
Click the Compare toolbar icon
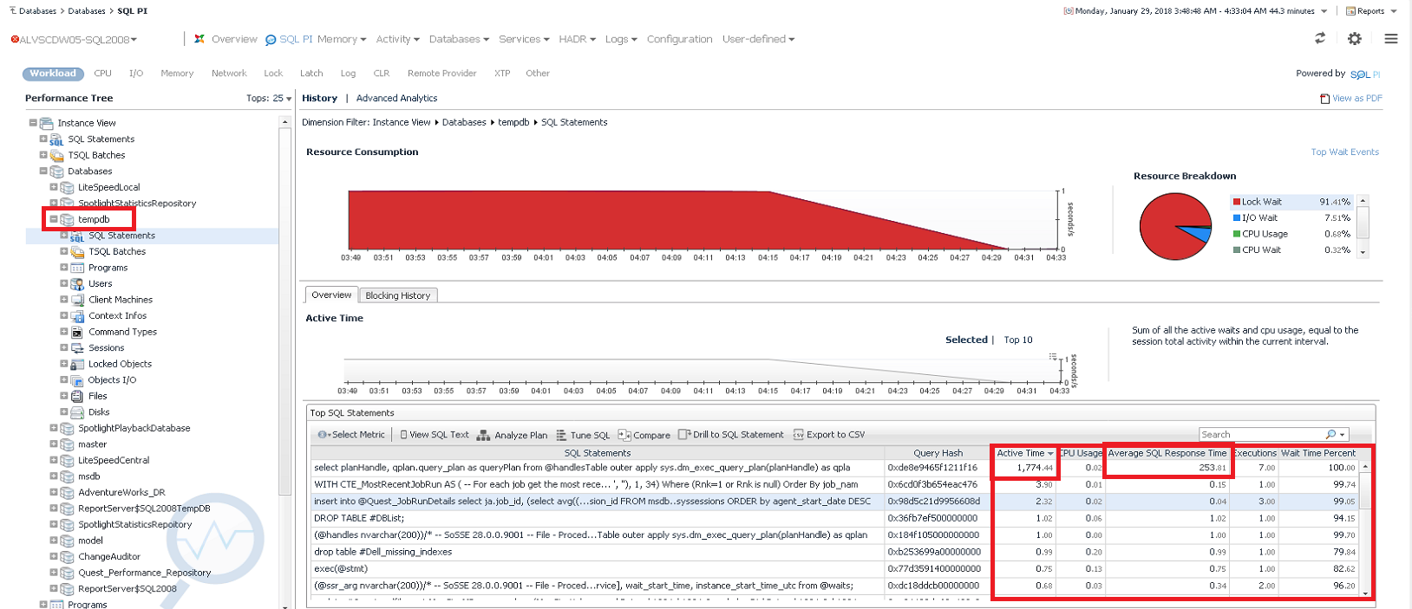624,435
